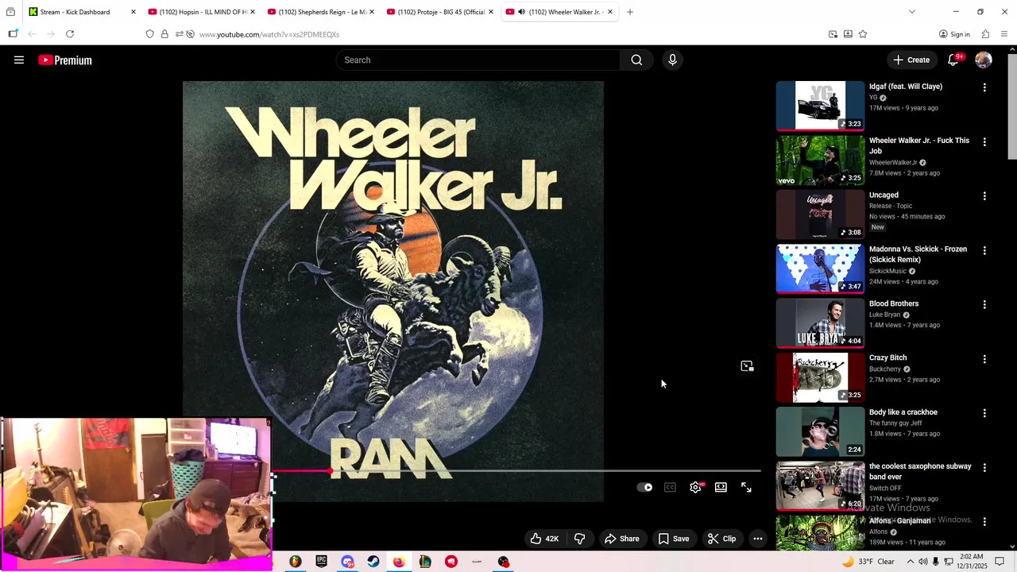1017x572 pixels.
Task: Open more actions three-dot menu below video
Action: [x=758, y=539]
